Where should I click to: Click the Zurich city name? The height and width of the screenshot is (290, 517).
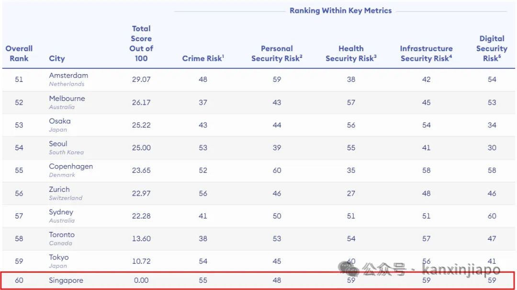(59, 189)
